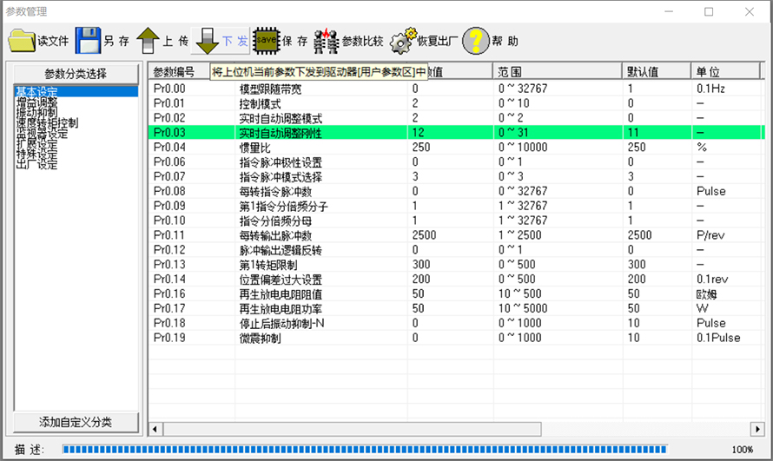Image resolution: width=773 pixels, height=461 pixels.
Task: Choose 速度转矩控制 category
Action: pyautogui.click(x=47, y=122)
